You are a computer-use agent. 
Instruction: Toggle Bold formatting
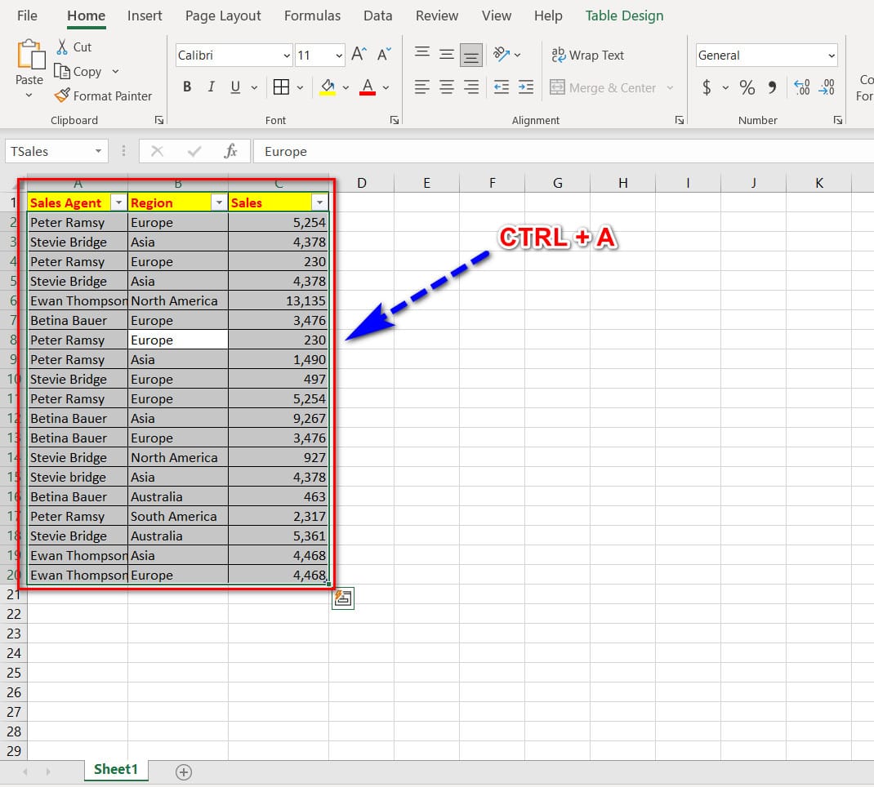[187, 87]
